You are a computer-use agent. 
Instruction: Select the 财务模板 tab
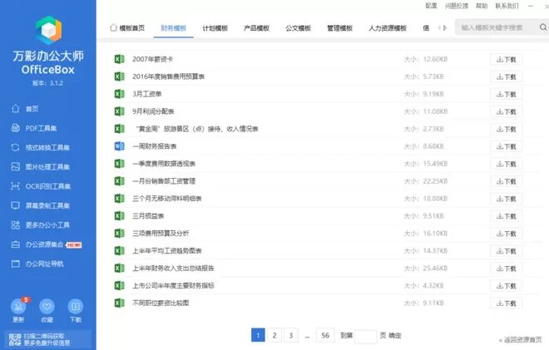173,28
